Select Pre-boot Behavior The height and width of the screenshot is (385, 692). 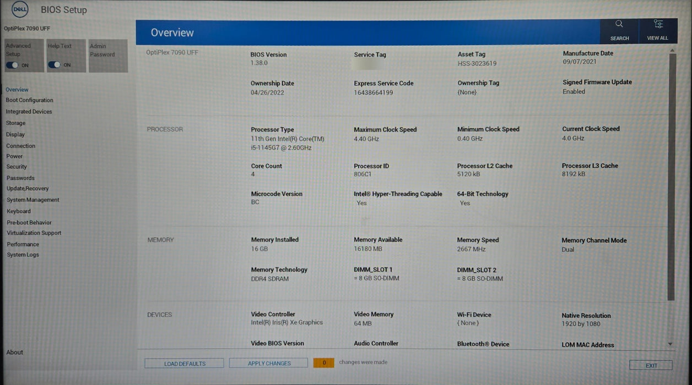click(x=29, y=223)
